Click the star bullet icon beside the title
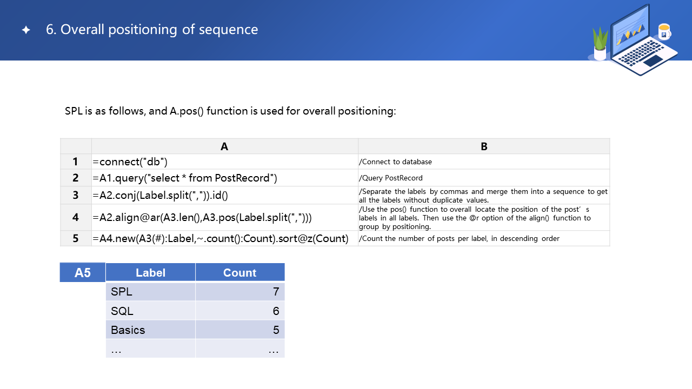692x389 pixels. click(x=26, y=30)
